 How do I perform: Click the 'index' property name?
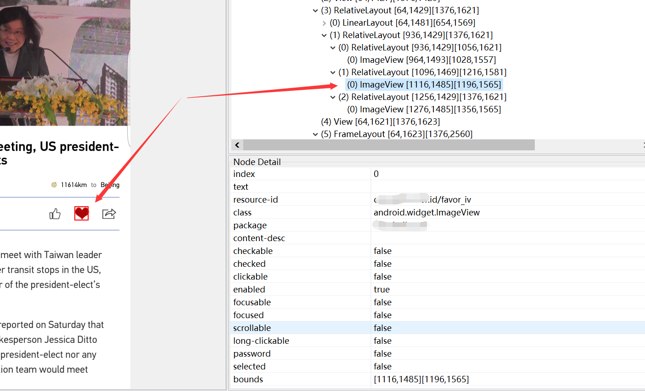[x=244, y=174]
